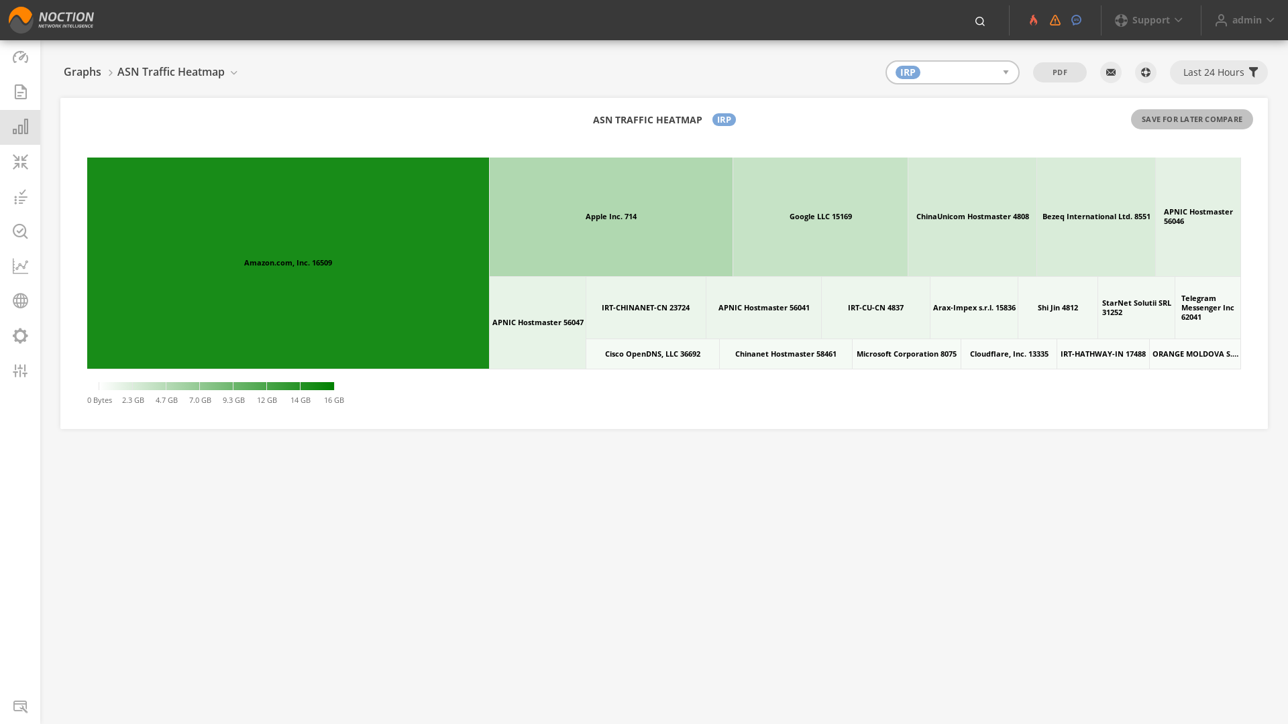Click the search magnifier in top bar
Viewport: 1288px width, 724px height.
click(980, 21)
